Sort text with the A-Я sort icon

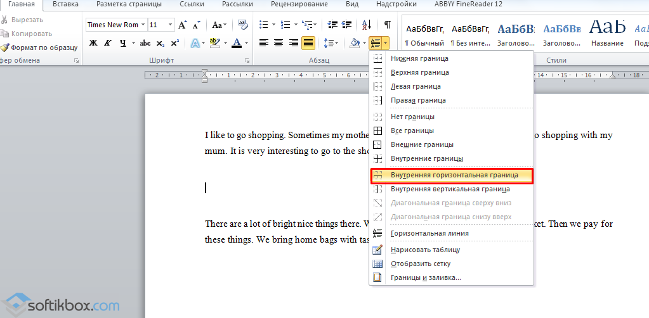(x=367, y=25)
